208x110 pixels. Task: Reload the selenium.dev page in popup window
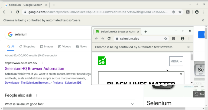109,39
